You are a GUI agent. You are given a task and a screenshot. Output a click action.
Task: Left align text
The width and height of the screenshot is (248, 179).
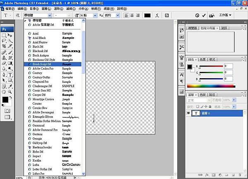click(x=126, y=15)
